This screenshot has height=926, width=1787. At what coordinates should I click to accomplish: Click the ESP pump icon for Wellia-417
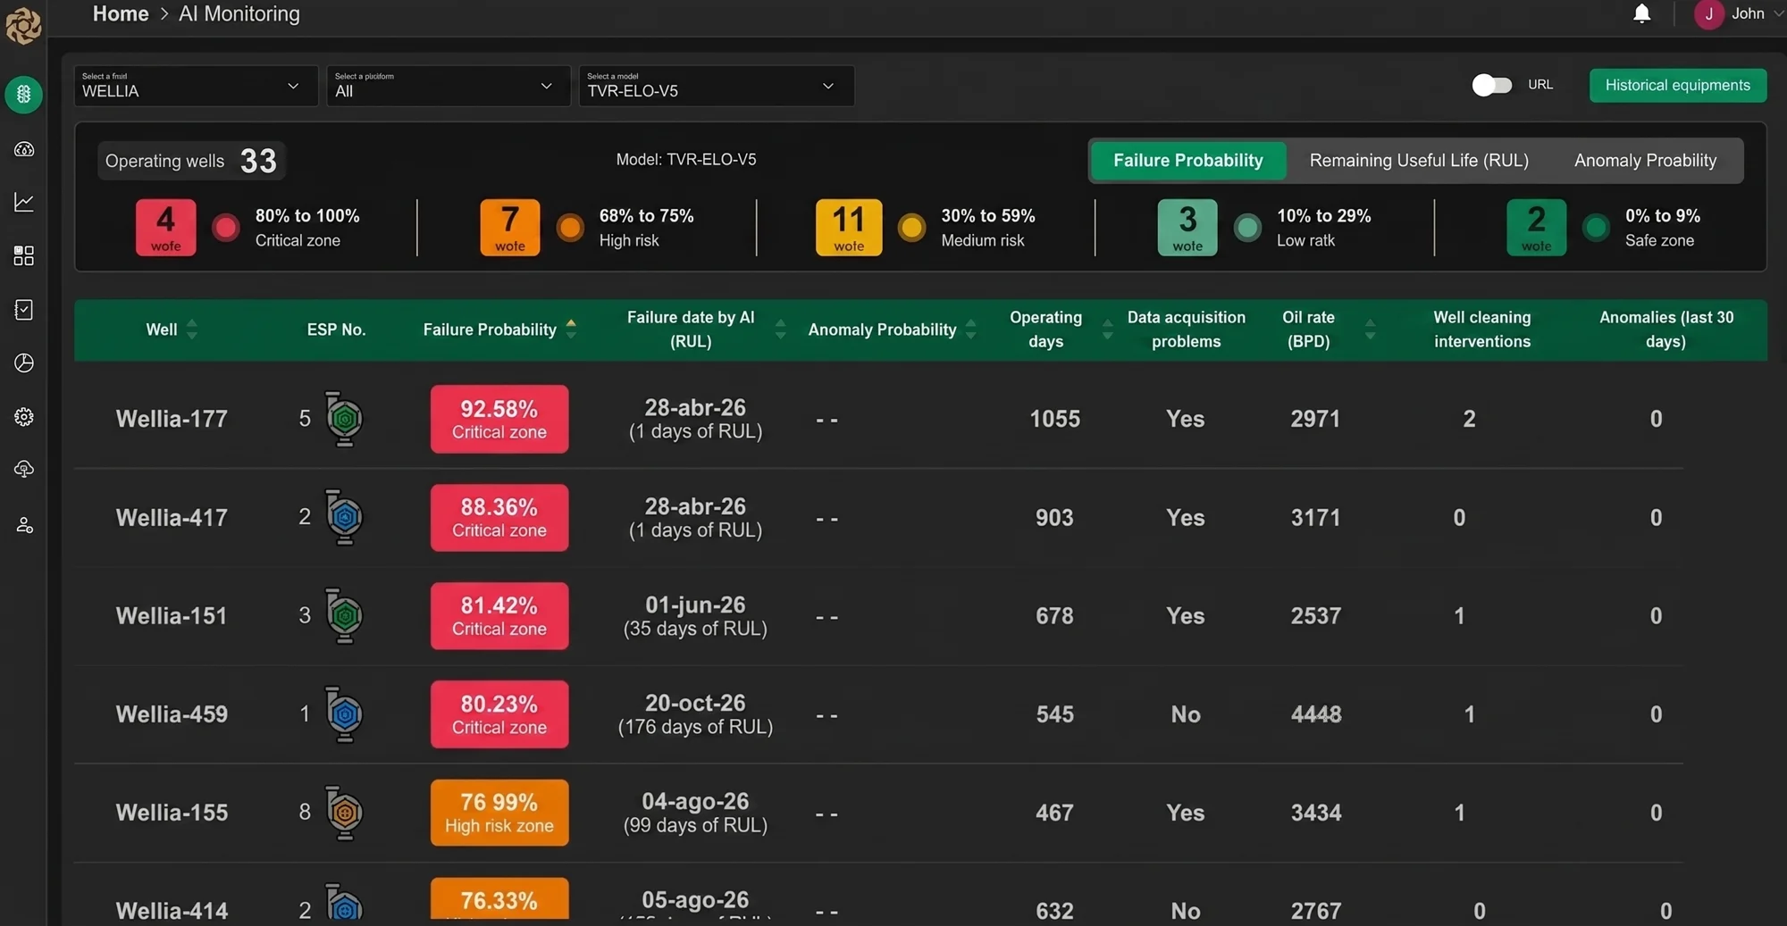(x=343, y=517)
